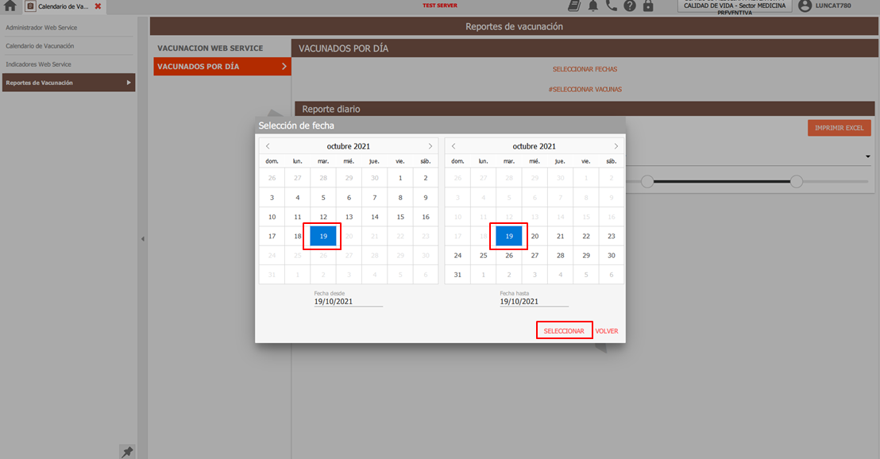Click the phone icon in header
Screen dimensions: 880x459
click(611, 6)
